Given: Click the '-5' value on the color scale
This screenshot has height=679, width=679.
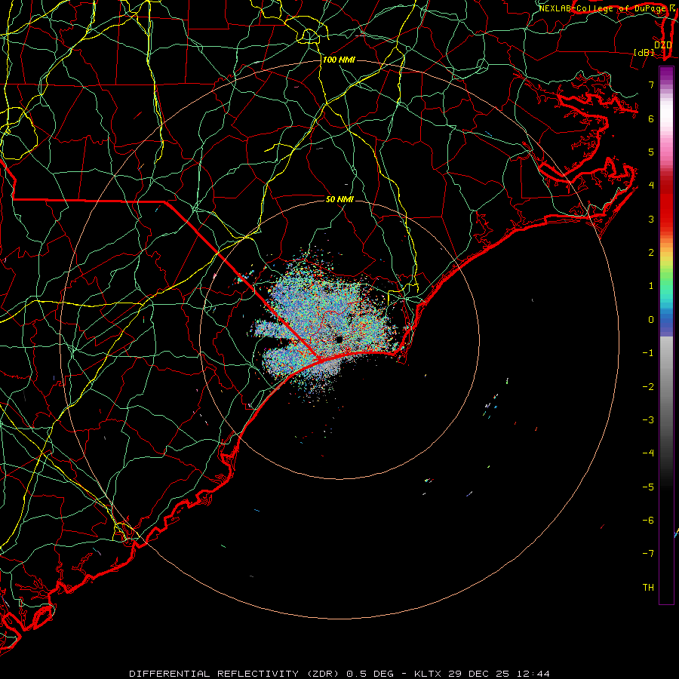Looking at the screenshot, I should click(x=648, y=487).
